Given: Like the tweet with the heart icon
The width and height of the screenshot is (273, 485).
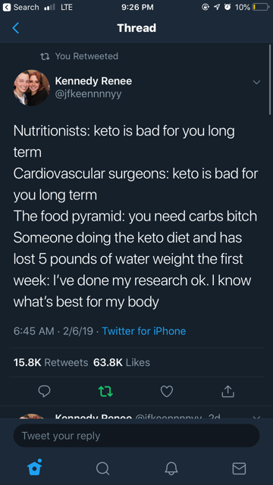Looking at the screenshot, I should tap(167, 392).
